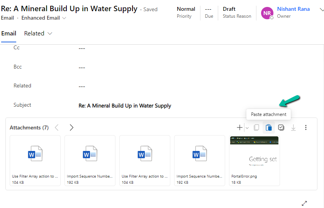Click the copy attachment icon
Viewport: 324px width, 208px height.
256,127
